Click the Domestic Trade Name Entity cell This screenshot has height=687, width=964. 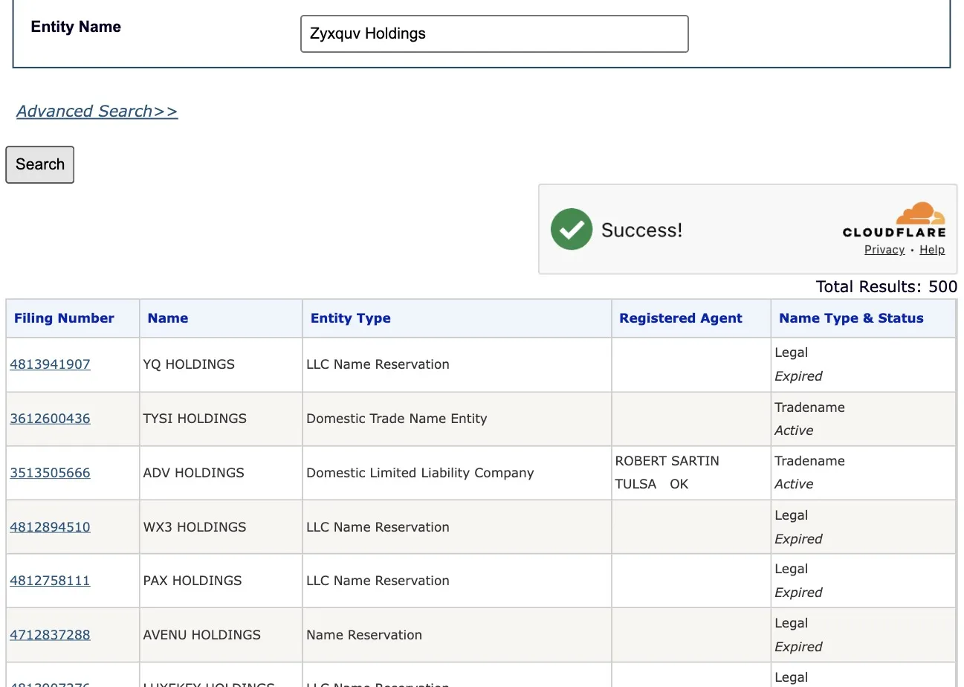coord(457,419)
